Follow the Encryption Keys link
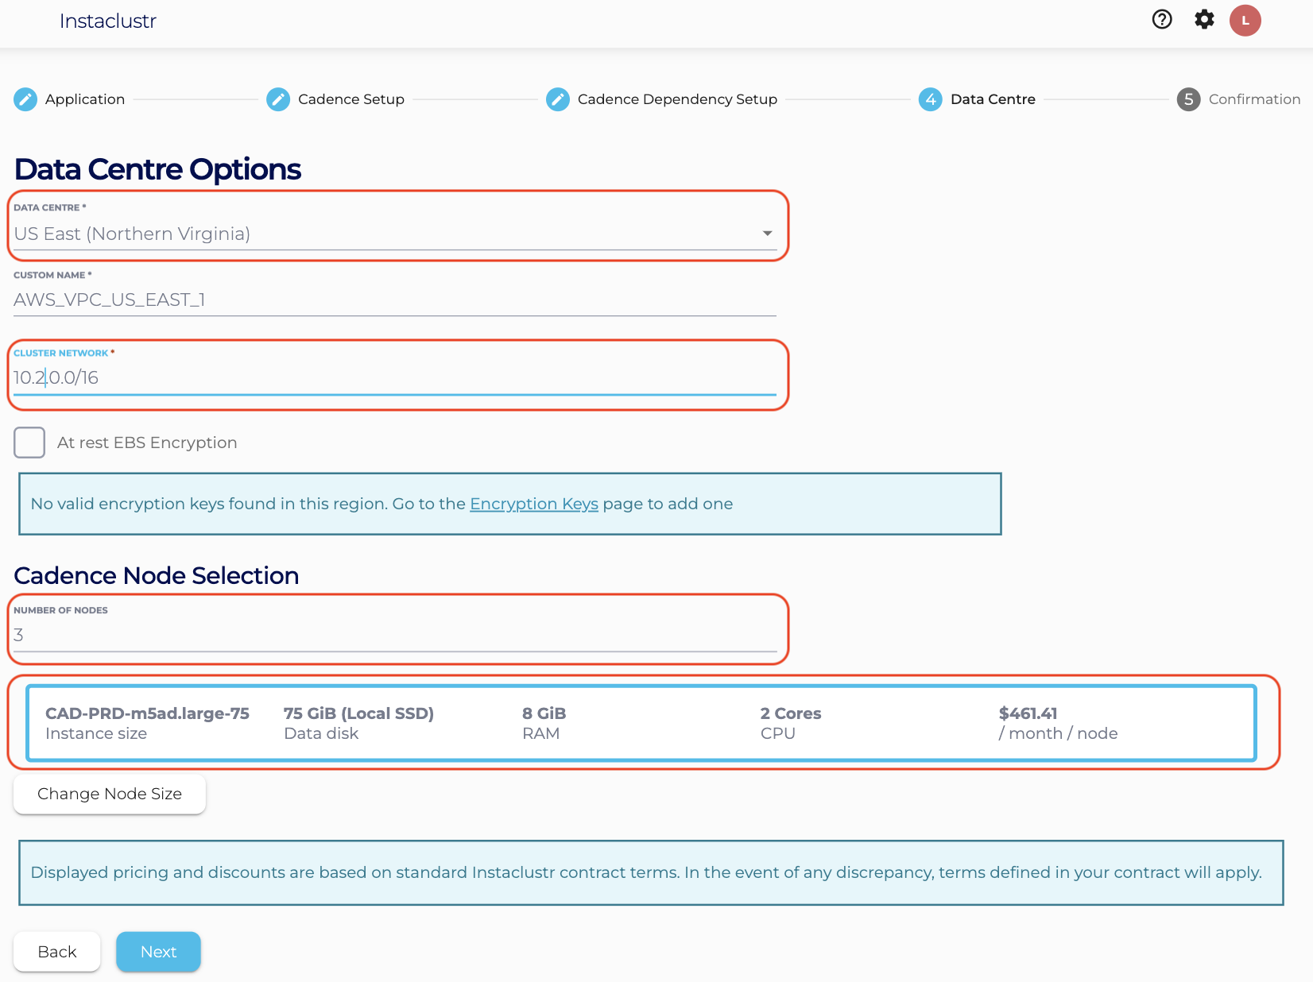1313x982 pixels. (x=533, y=504)
